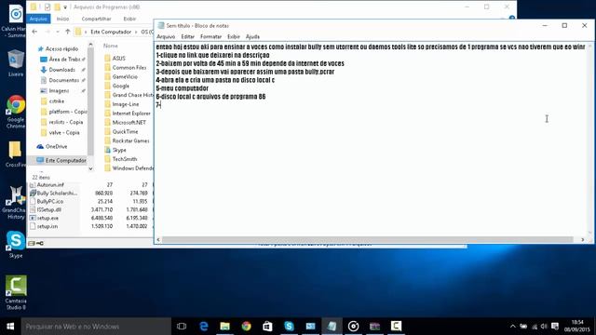Open the Formatar menu in Notepad
The width and height of the screenshot is (596, 335).
click(x=210, y=36)
